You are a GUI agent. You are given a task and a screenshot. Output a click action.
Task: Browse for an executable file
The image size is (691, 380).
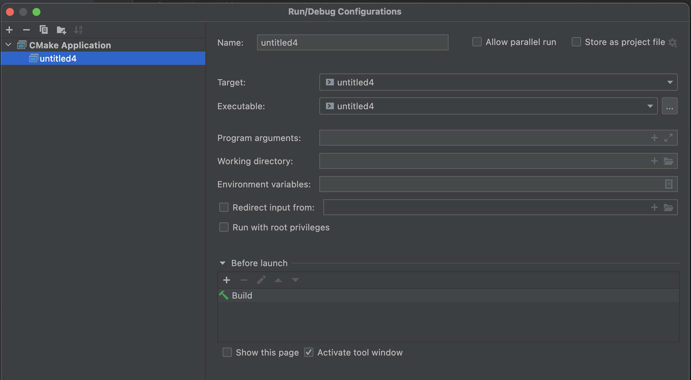(x=669, y=106)
